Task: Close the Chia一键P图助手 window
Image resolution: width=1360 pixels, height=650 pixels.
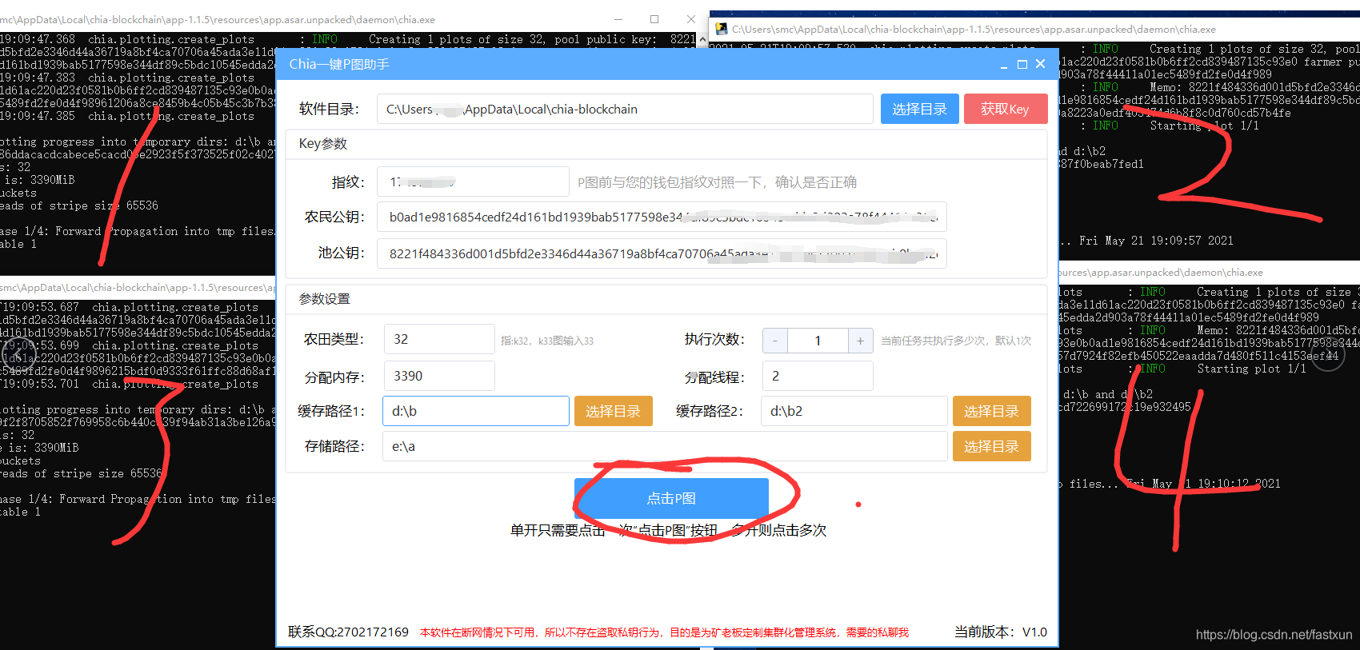Action: tap(1041, 64)
